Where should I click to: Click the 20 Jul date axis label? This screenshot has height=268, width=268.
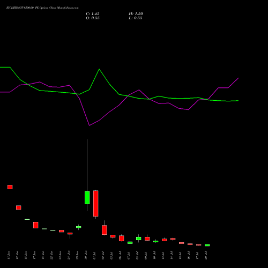coord(206,255)
